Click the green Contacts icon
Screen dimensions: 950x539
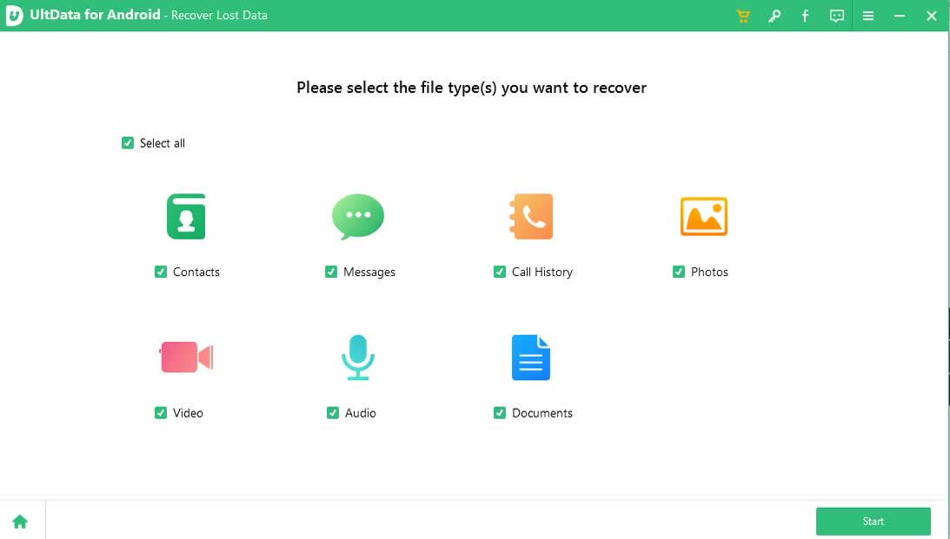(x=186, y=216)
